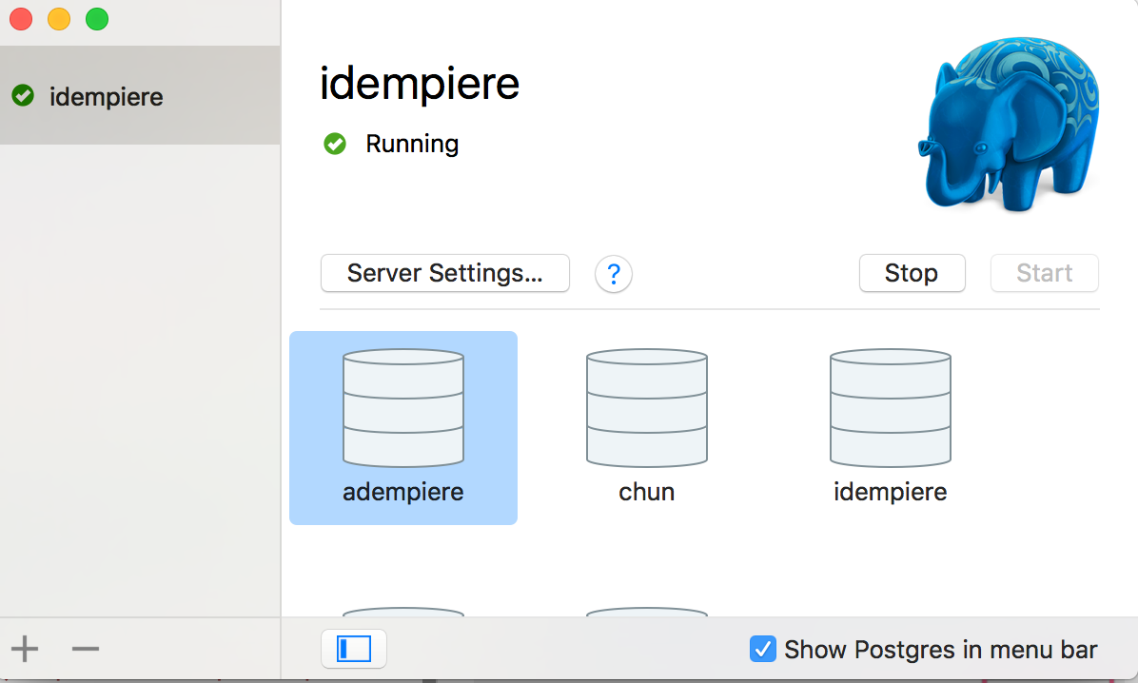Select the chun database icon
This screenshot has width=1138, height=683.
tap(647, 408)
